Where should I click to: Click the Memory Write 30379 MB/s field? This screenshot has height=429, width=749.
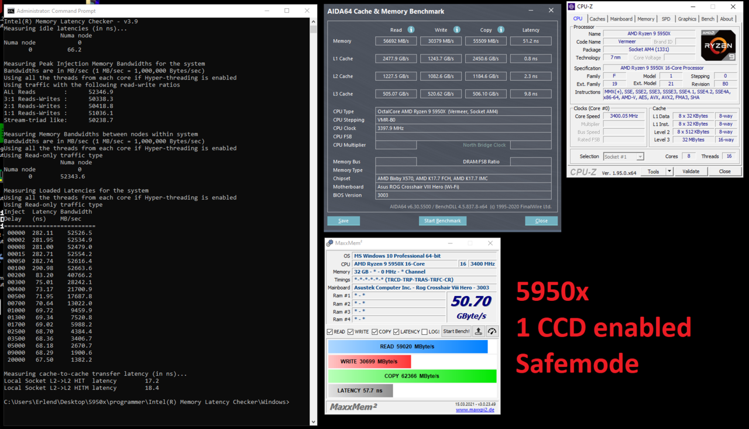click(x=441, y=41)
